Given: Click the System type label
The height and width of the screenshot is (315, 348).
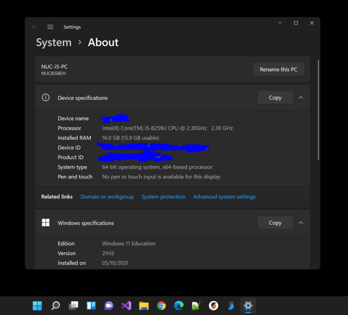Looking at the screenshot, I should [72, 167].
